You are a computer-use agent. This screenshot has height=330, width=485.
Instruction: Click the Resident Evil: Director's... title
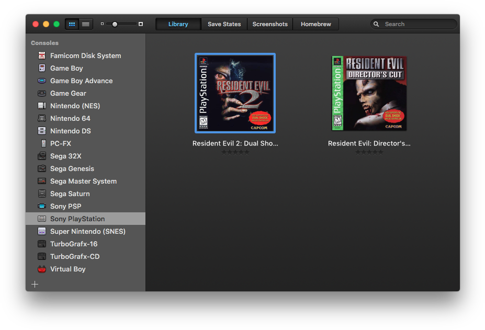pyautogui.click(x=369, y=143)
